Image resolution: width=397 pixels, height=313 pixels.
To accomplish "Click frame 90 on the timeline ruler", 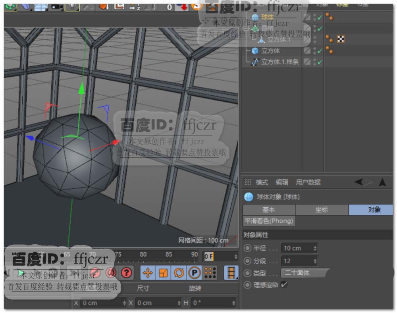I will coord(194,254).
